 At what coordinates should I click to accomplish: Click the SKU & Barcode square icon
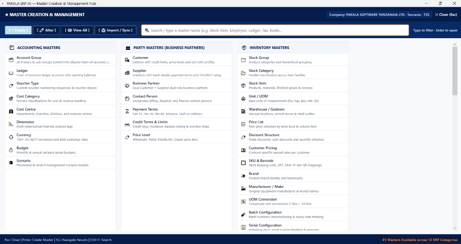pyautogui.click(x=243, y=163)
